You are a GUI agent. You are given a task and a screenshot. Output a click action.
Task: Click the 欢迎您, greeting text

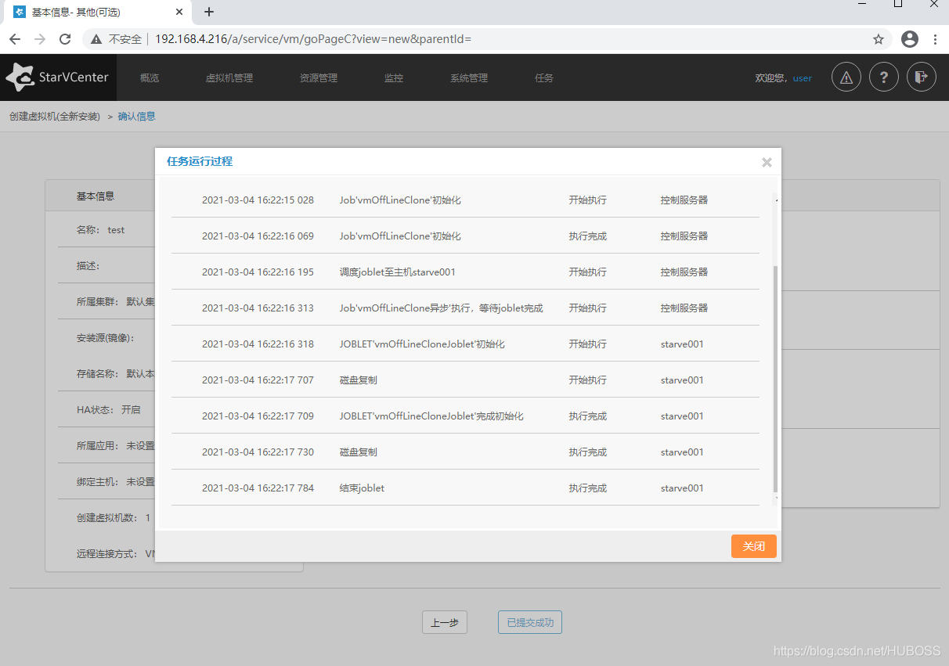(x=771, y=78)
